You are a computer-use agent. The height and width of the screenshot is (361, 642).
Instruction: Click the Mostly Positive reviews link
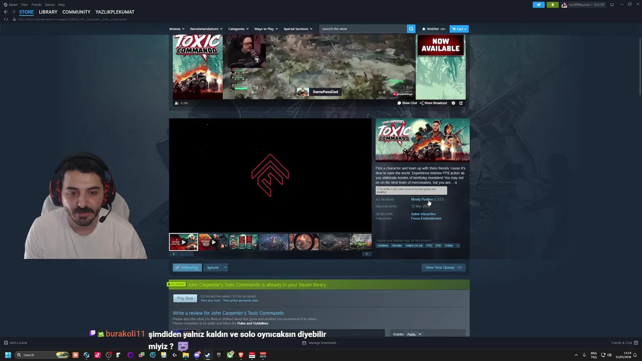(422, 200)
